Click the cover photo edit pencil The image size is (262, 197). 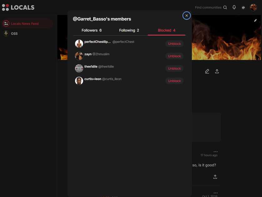255,21
